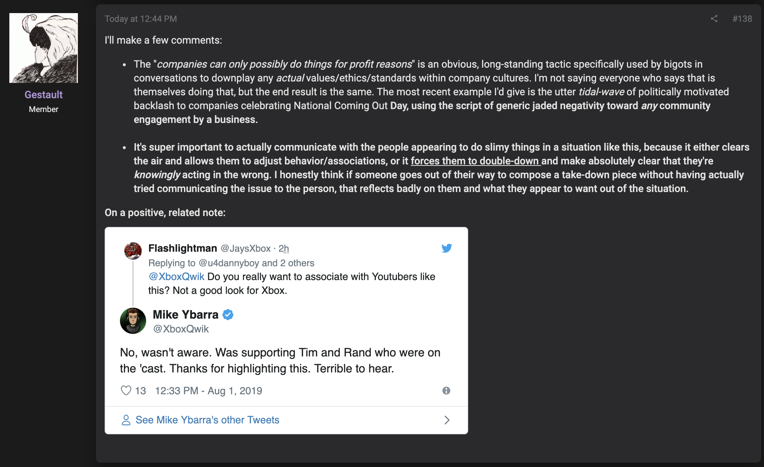
Task: Open the post number #138 permalink
Action: 742,19
